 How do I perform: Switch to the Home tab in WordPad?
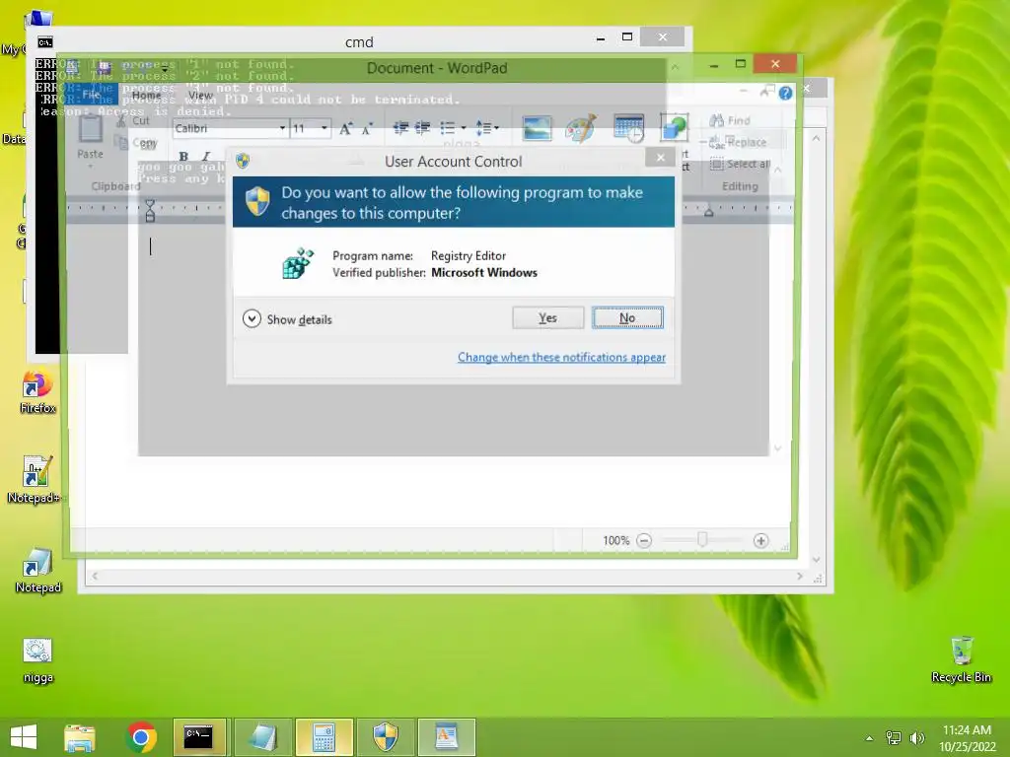click(146, 95)
